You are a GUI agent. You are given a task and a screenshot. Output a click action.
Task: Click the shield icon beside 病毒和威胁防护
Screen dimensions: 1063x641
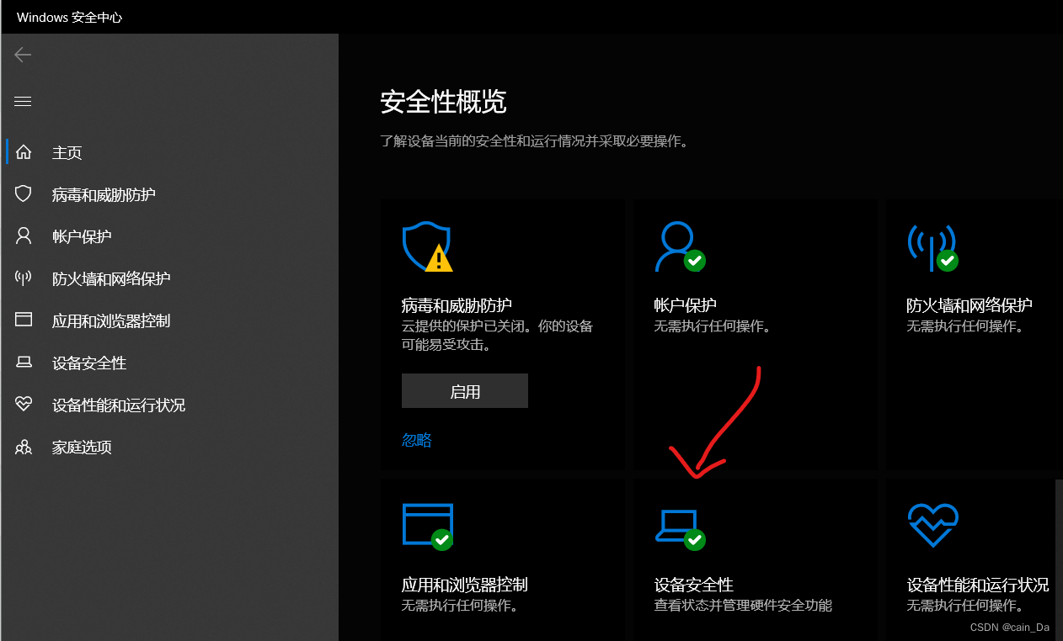coord(24,194)
